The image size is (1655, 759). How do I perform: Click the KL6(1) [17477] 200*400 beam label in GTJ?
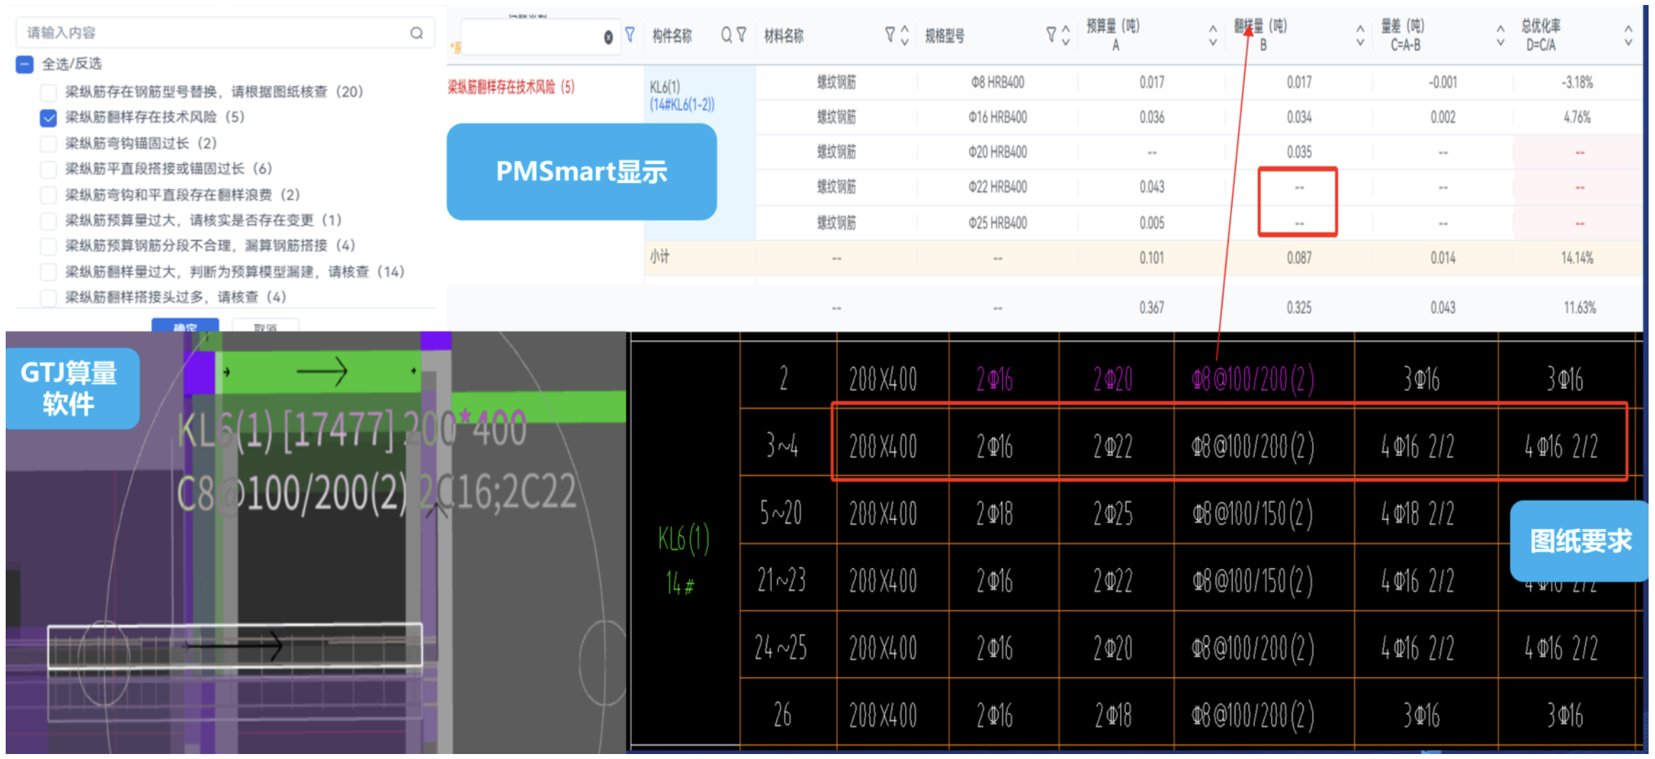352,430
